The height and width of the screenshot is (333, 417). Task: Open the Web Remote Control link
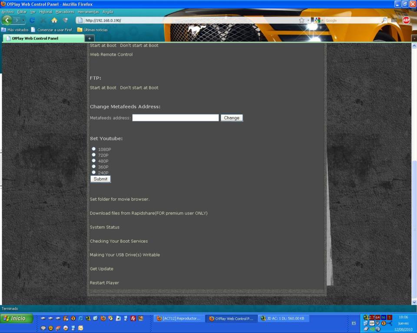click(x=111, y=55)
